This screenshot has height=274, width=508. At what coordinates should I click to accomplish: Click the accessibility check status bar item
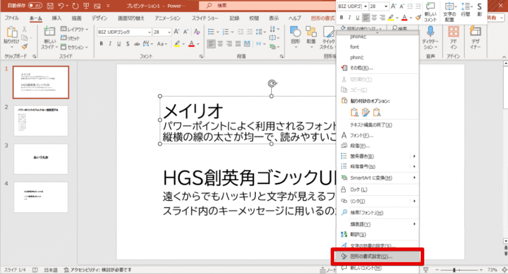98,270
